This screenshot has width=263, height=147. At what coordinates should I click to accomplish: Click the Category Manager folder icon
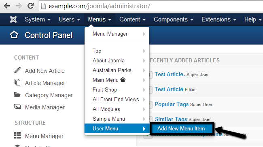17,95
